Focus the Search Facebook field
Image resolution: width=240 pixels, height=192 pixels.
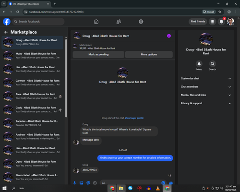(x=38, y=22)
